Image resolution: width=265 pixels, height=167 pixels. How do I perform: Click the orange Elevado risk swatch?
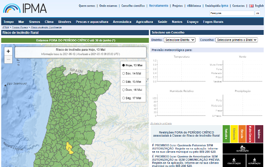point(242,134)
